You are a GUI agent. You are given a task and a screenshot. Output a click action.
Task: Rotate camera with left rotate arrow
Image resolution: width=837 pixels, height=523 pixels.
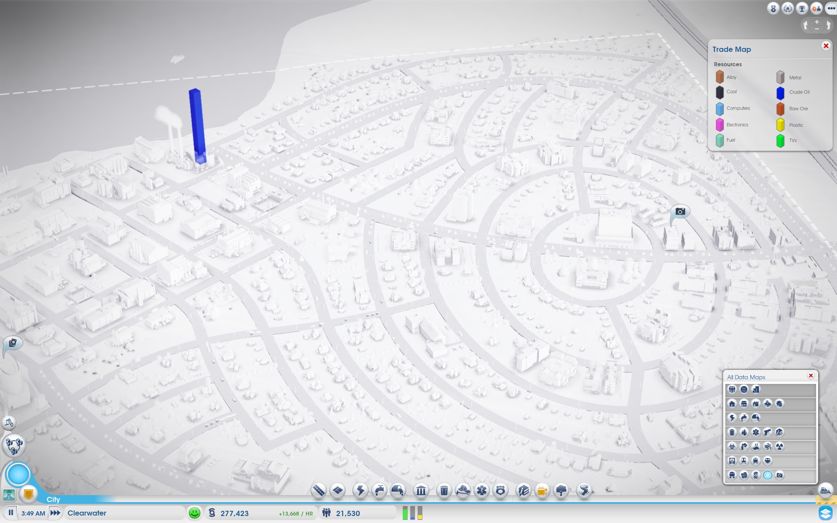tap(806, 25)
